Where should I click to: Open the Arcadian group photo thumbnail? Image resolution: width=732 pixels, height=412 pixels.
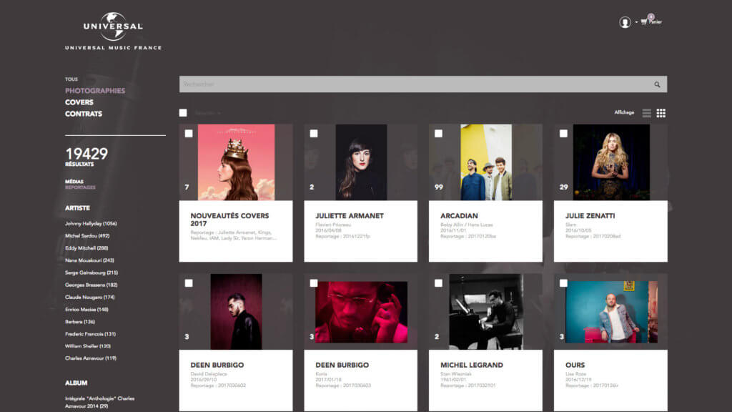click(486, 162)
